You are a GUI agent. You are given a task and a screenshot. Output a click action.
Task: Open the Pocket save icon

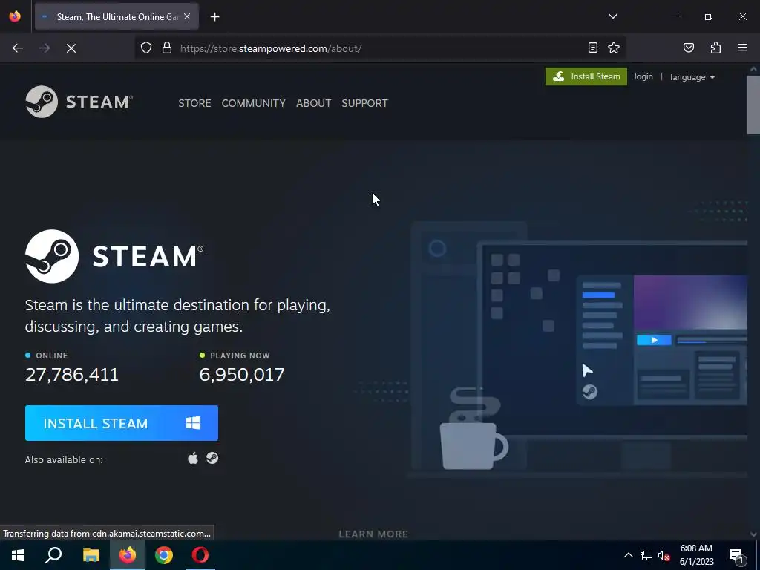688,47
